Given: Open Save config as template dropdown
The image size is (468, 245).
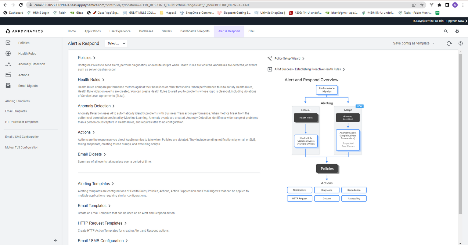Looking at the screenshot, I should click(x=414, y=43).
